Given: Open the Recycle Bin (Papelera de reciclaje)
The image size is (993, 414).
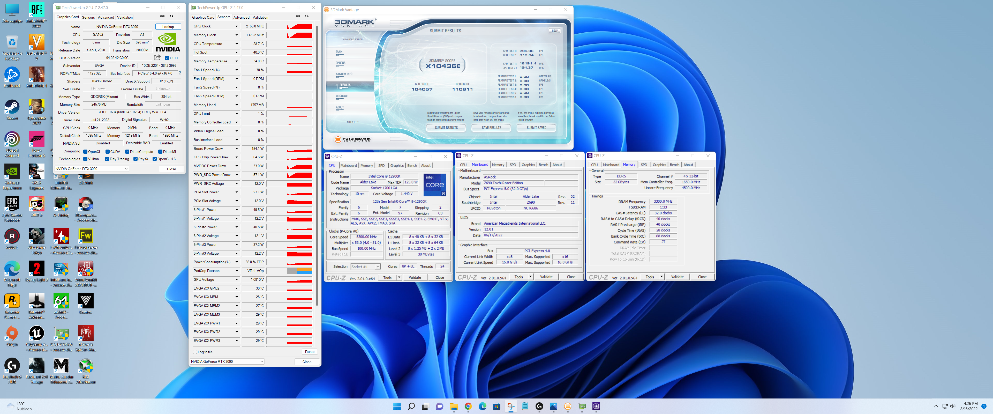Looking at the screenshot, I should pos(12,47).
